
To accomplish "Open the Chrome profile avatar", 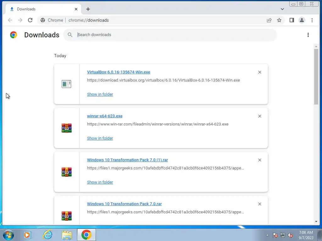I will tap(302, 20).
